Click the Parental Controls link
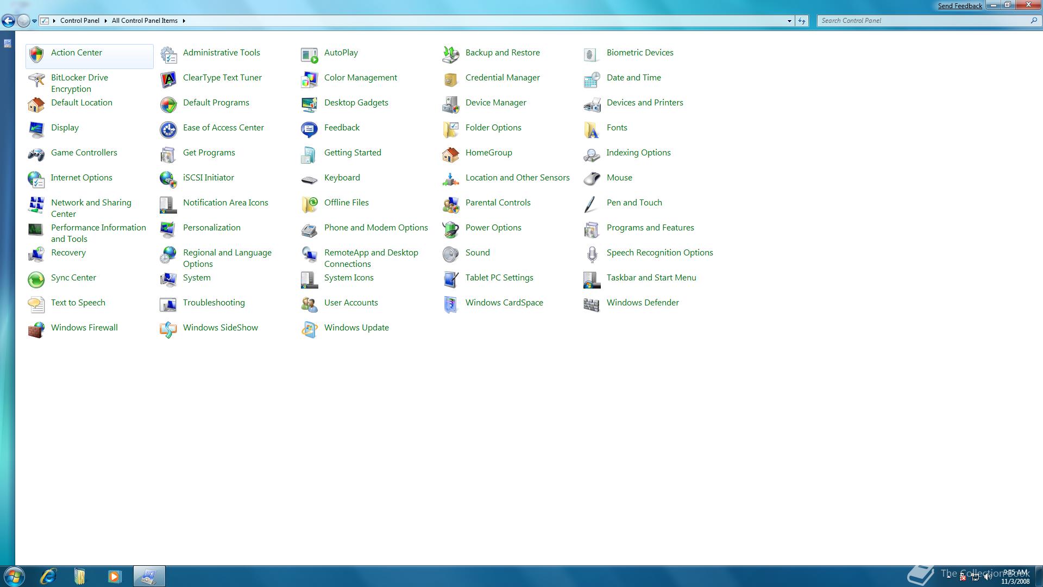1043x587 pixels. point(498,203)
